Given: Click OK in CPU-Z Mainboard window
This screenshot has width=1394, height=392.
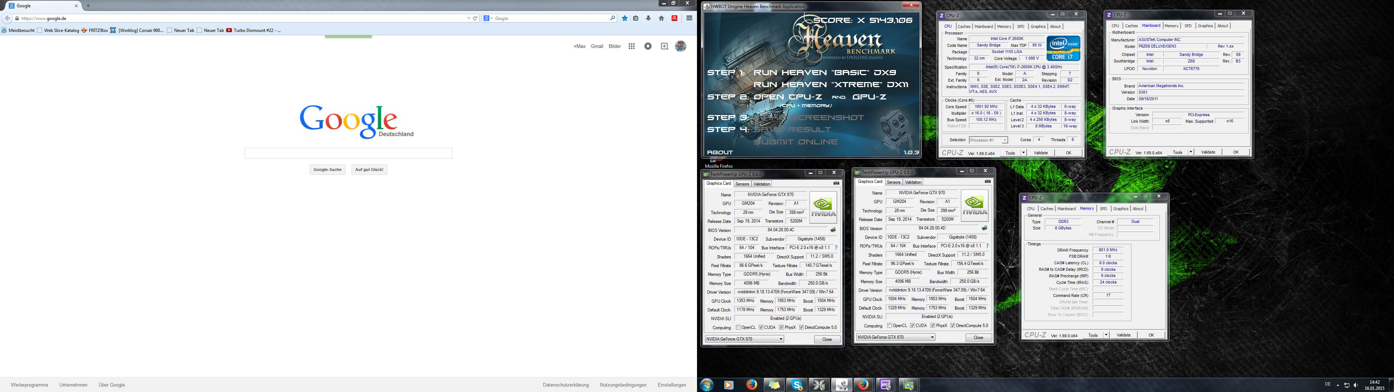Looking at the screenshot, I should [x=1235, y=153].
